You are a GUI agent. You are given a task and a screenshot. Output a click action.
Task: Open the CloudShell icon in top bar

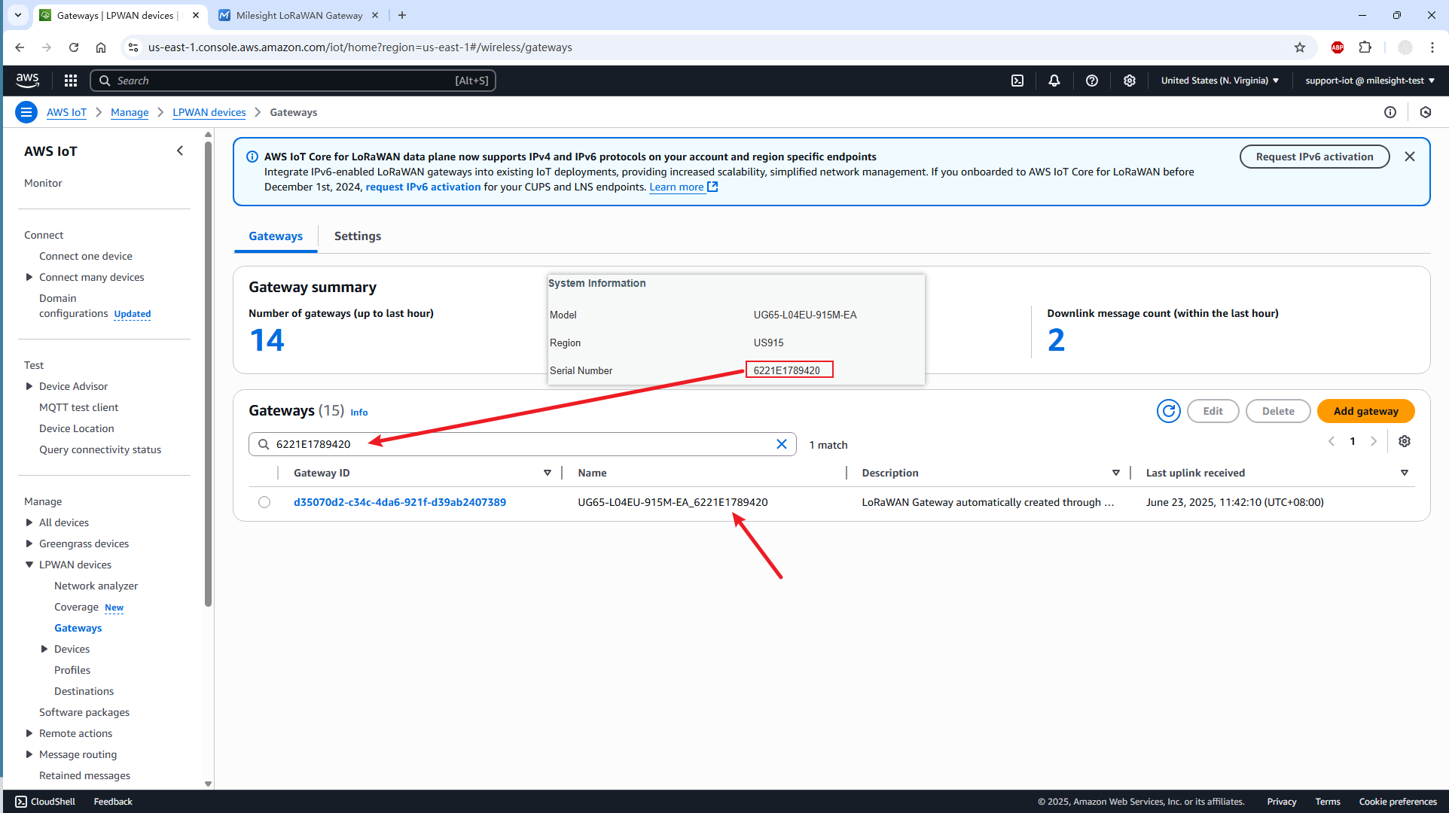pos(1017,81)
